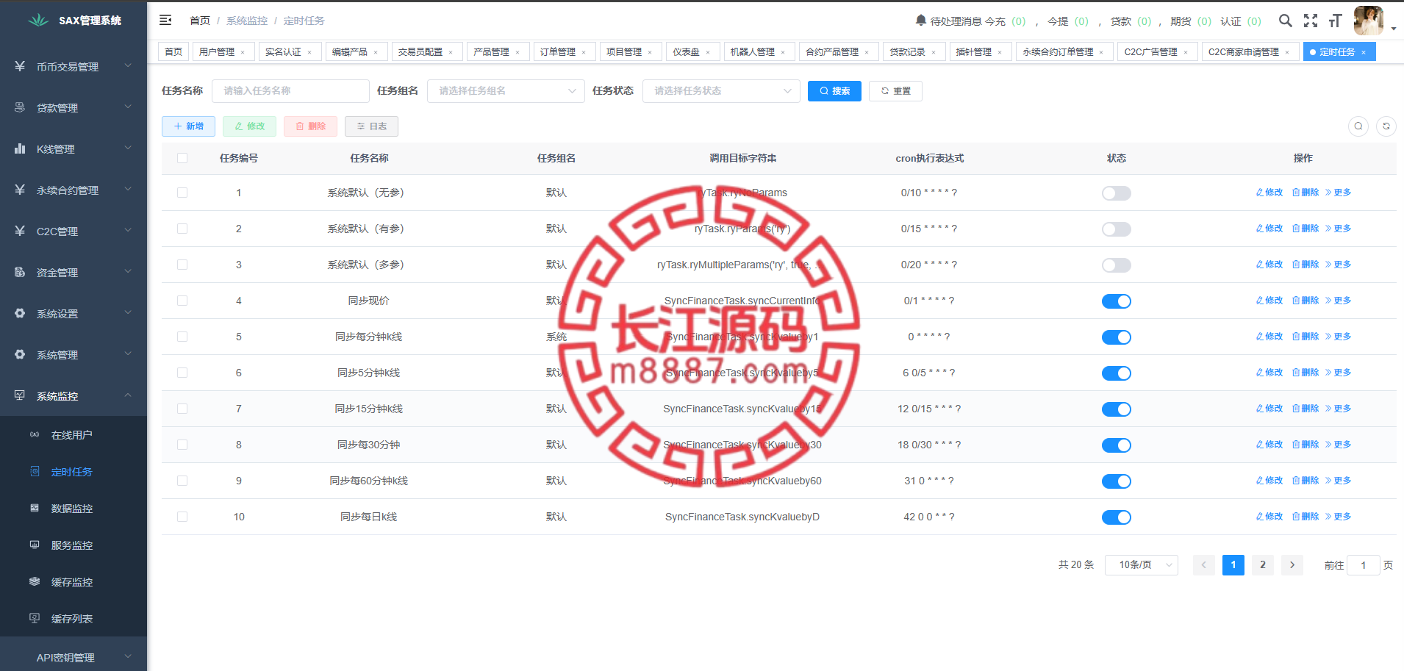1404x671 pixels.
Task: Expand the 系统设置 menu
Action: [x=74, y=313]
